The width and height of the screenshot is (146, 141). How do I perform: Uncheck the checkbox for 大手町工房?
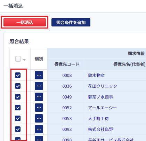[18, 118]
